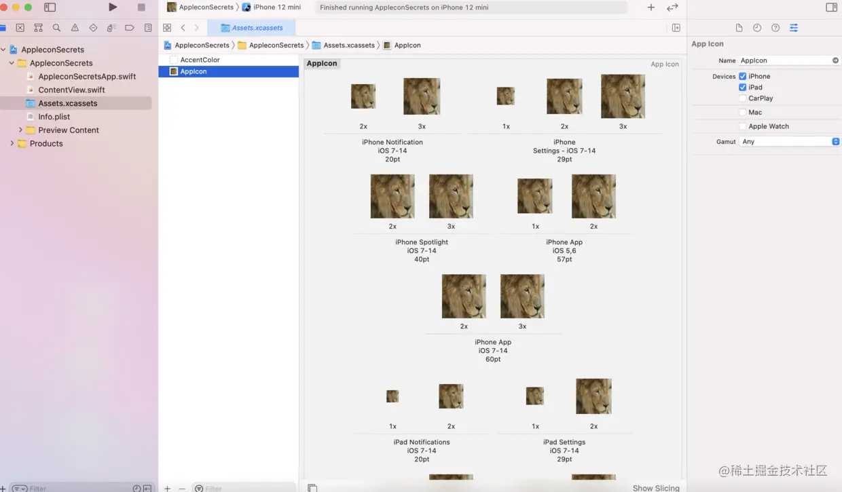The image size is (842, 492).
Task: Choose AppleconSecrets scheme in toolbar
Action: tap(200, 7)
